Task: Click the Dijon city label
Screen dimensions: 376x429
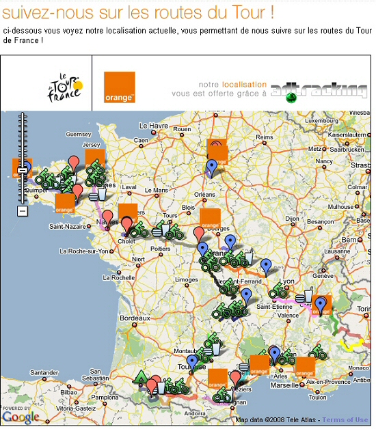Action: click(x=292, y=219)
